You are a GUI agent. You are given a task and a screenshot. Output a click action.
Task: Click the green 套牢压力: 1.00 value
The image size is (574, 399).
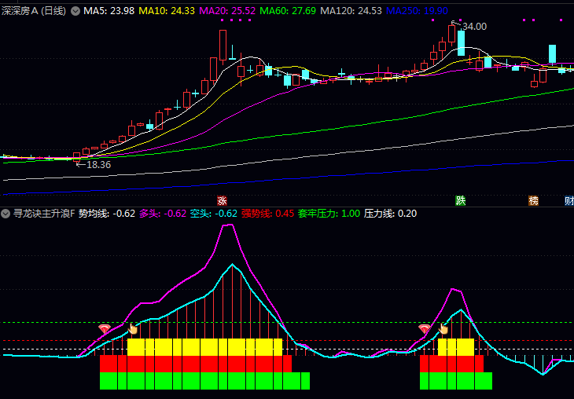(x=329, y=214)
